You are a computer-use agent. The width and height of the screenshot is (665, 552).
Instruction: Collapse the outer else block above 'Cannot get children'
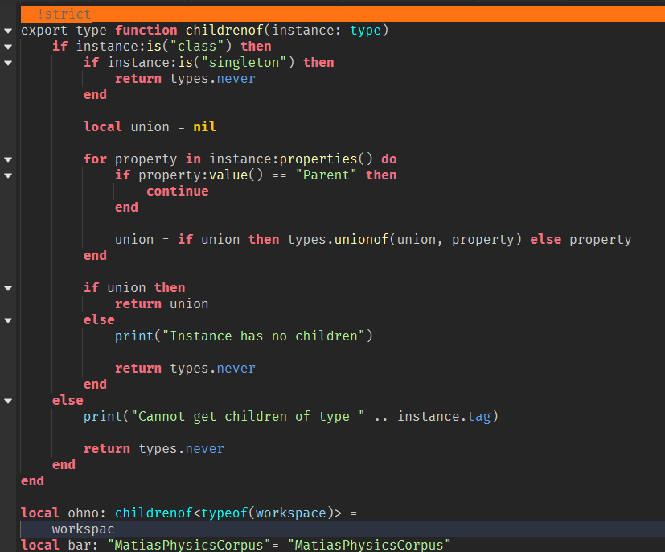coord(7,401)
